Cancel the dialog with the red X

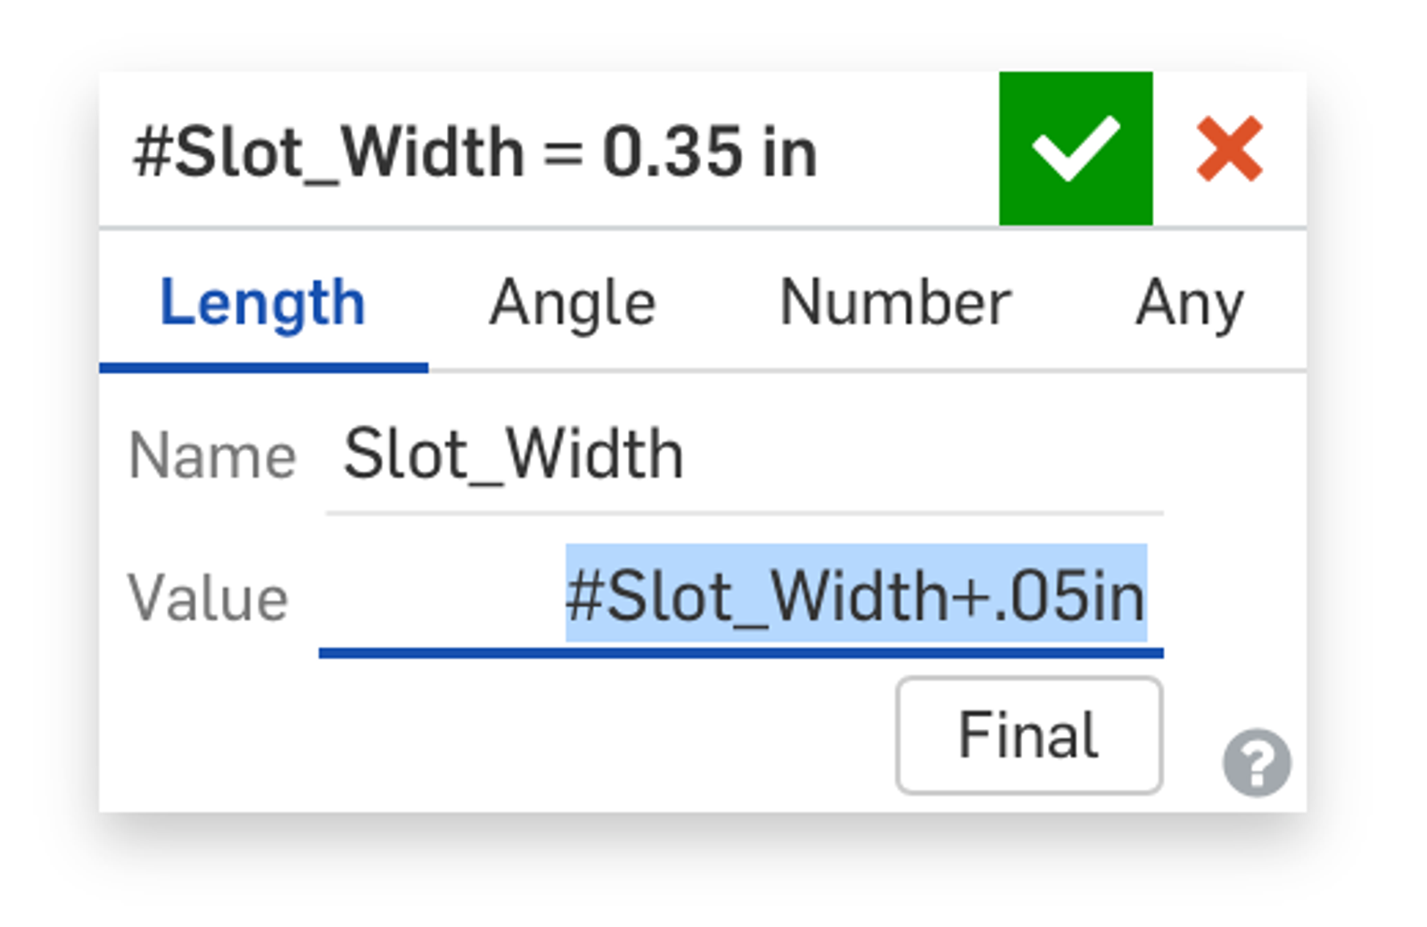click(x=1229, y=149)
